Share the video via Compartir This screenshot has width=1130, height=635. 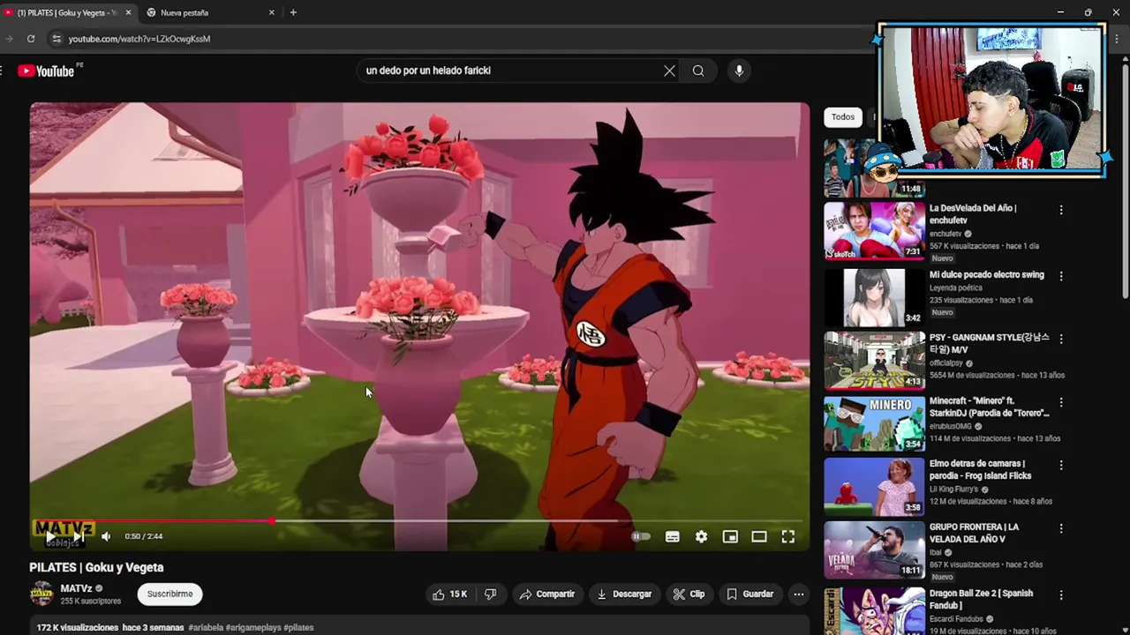pyautogui.click(x=546, y=594)
